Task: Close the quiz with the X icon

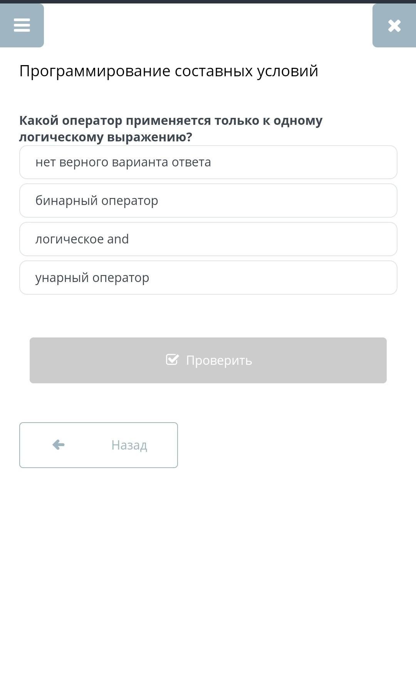Action: [394, 26]
